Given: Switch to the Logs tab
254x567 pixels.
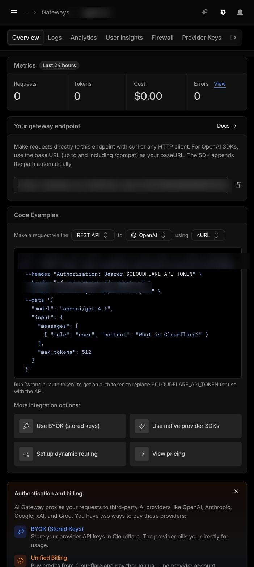Looking at the screenshot, I should [x=55, y=38].
